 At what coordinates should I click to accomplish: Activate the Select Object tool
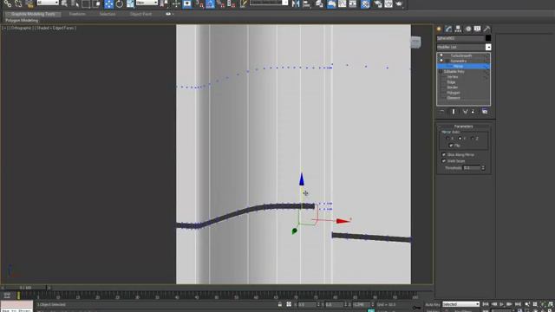64,3
